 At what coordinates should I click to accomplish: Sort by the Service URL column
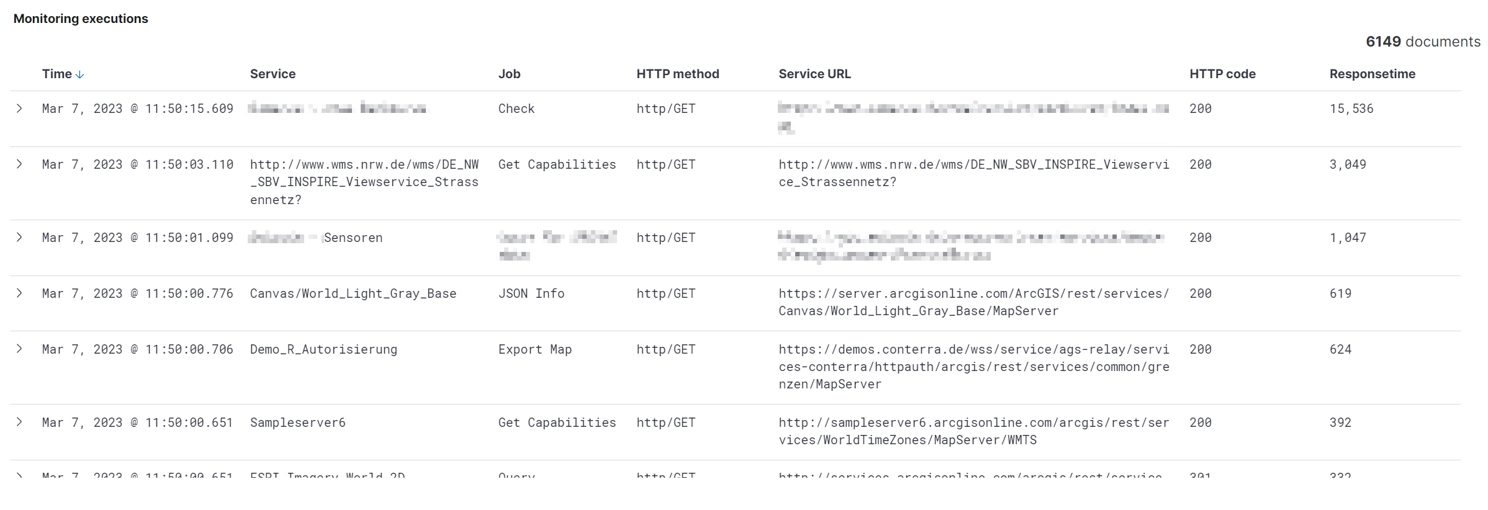tap(814, 73)
